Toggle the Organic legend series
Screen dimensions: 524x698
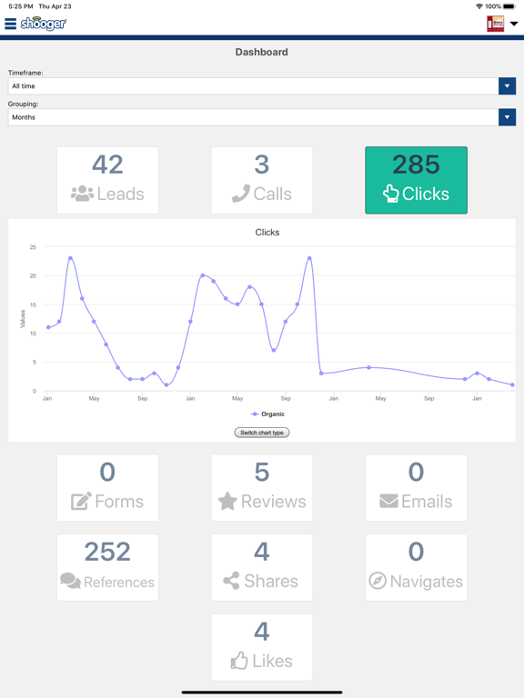tap(267, 414)
